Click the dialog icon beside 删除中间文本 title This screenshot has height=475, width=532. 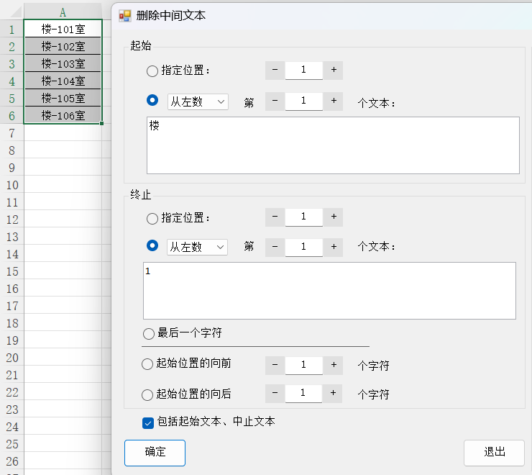point(125,16)
